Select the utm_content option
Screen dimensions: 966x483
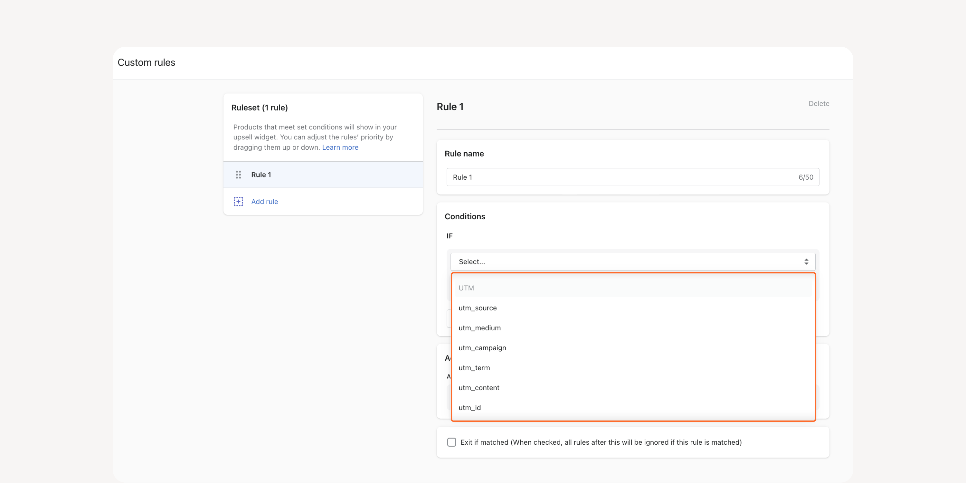click(633, 387)
